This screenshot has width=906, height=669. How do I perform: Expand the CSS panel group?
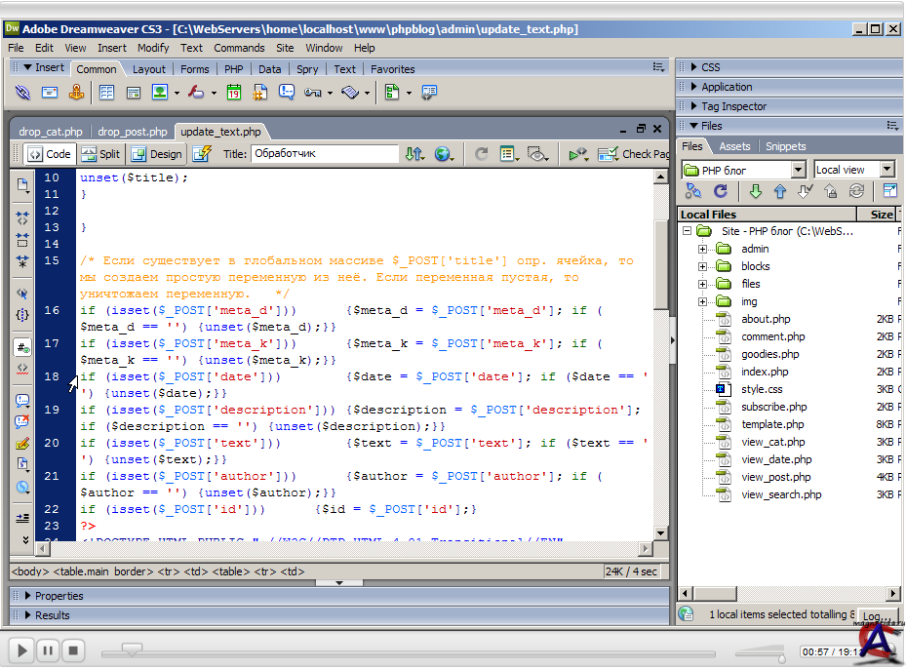point(710,67)
